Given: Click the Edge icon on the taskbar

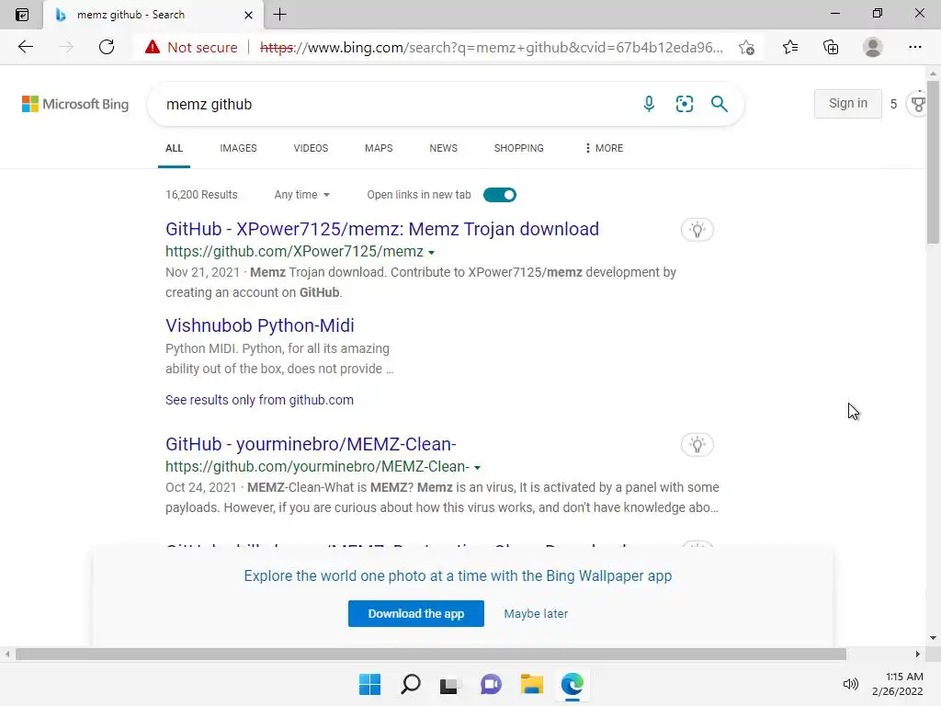Looking at the screenshot, I should [572, 684].
